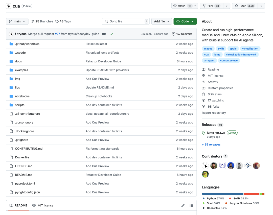
Task: Click the book icon next to Readme
Action: pos(203,69)
